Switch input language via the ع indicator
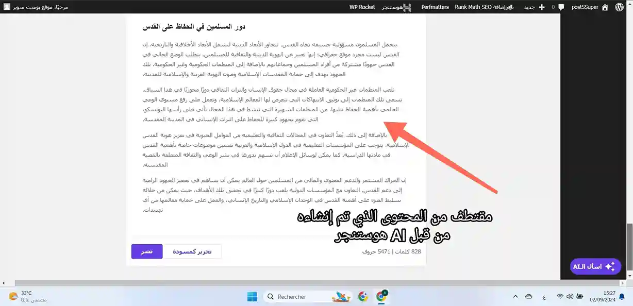The height and width of the screenshot is (306, 633). [x=544, y=296]
